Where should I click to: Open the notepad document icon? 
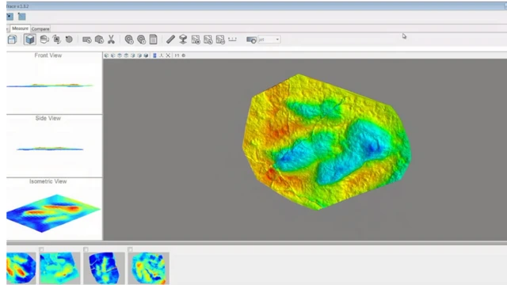click(x=153, y=40)
